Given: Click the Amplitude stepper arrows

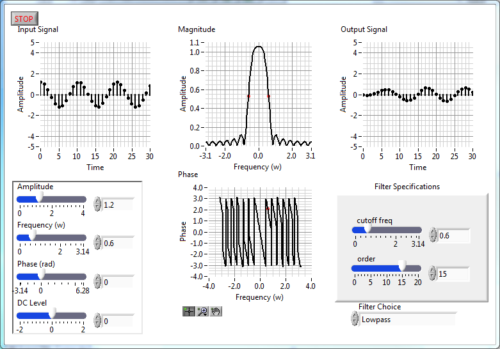Looking at the screenshot, I should 97,204.
